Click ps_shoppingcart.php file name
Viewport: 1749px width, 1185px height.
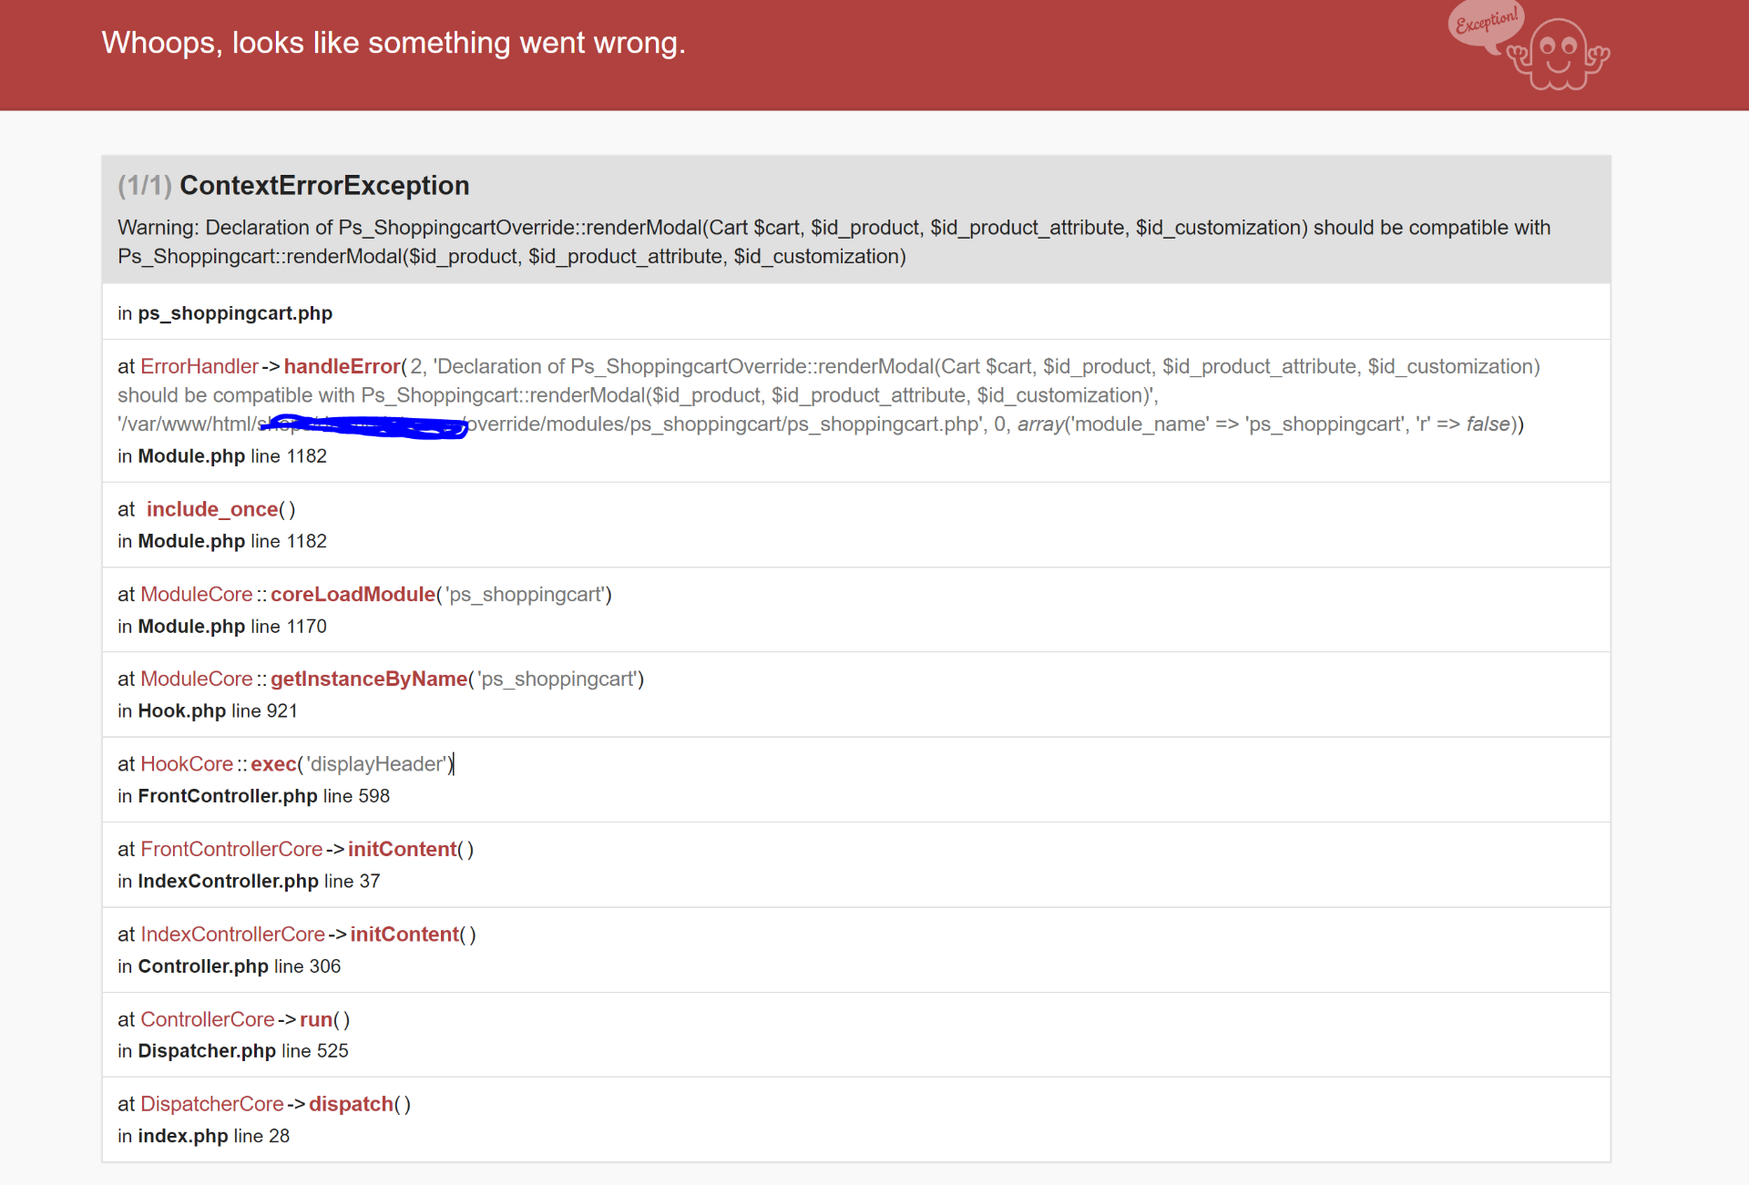(x=235, y=313)
